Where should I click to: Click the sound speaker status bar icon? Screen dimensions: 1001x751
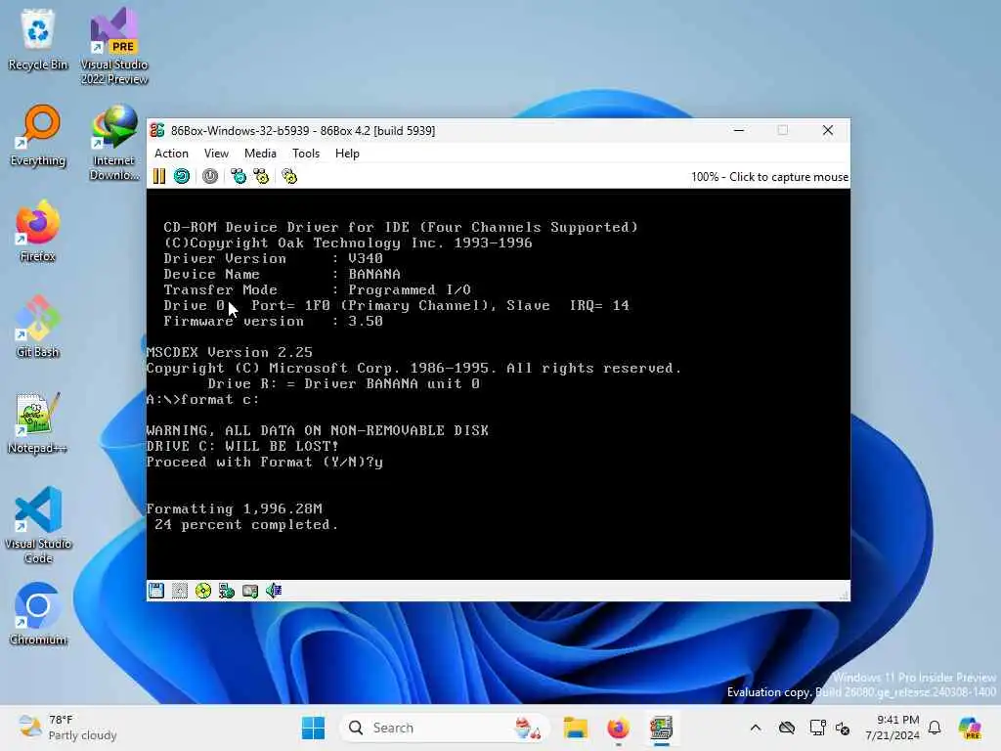pos(274,591)
